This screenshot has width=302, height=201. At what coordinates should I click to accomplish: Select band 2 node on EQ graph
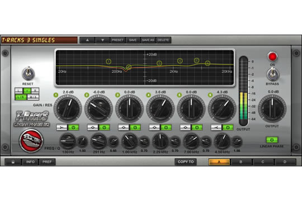tap(129, 67)
